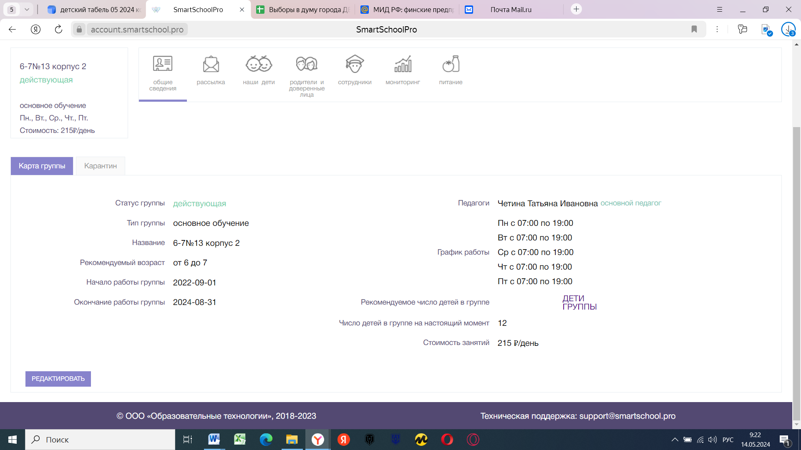
Task: Open Excel from the Windows taskbar
Action: pyautogui.click(x=240, y=440)
